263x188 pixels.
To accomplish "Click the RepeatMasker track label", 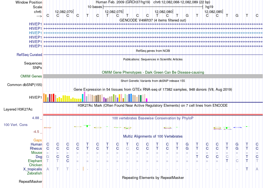I will pyautogui.click(x=30, y=181).
